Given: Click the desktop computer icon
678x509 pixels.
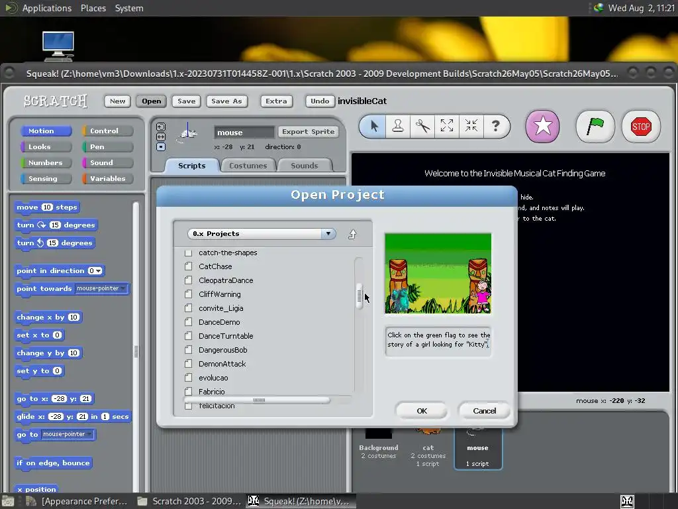Looking at the screenshot, I should [x=58, y=46].
